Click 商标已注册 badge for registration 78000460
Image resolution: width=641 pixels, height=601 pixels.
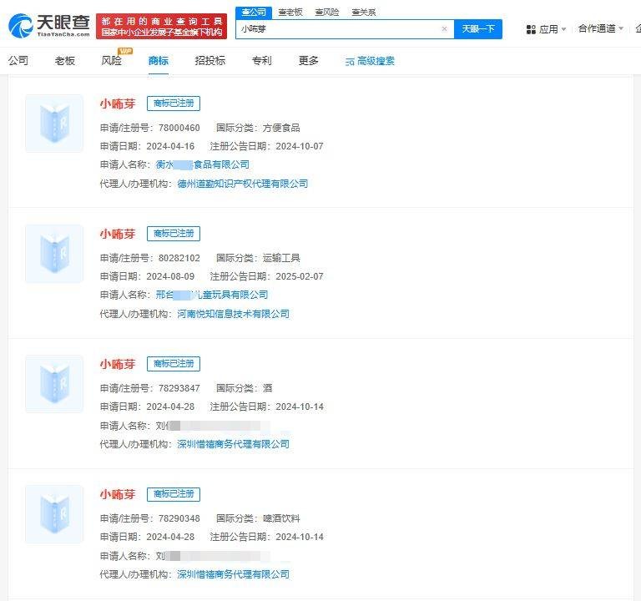(x=174, y=104)
